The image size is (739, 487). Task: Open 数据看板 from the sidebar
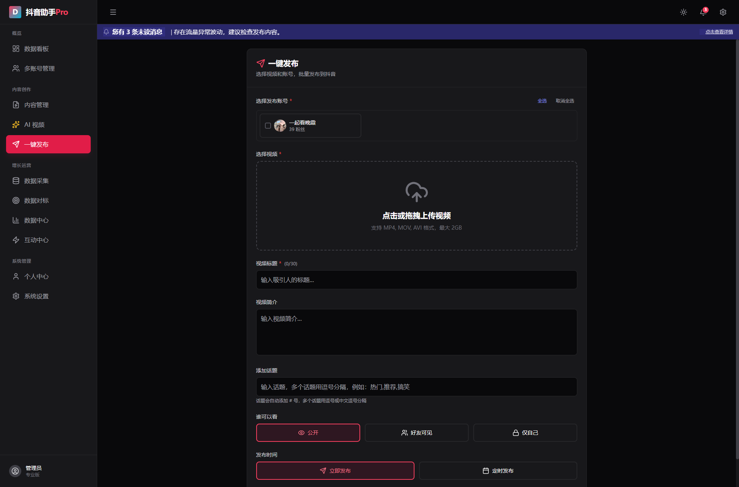[x=36, y=49]
